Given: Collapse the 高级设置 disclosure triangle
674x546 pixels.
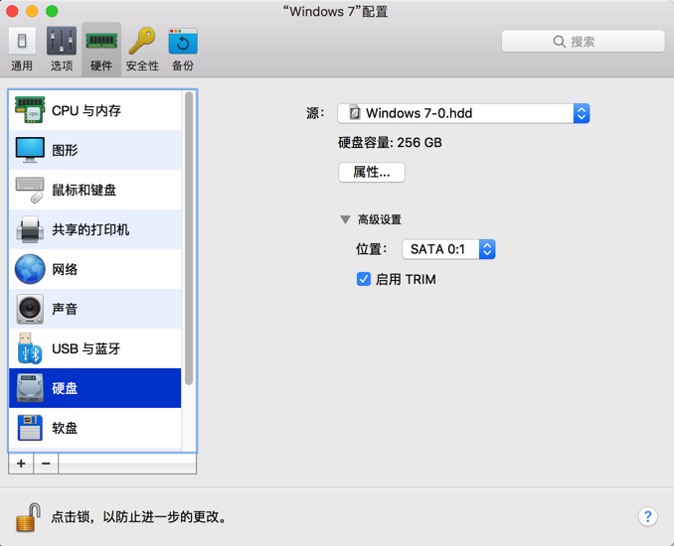Looking at the screenshot, I should (345, 219).
